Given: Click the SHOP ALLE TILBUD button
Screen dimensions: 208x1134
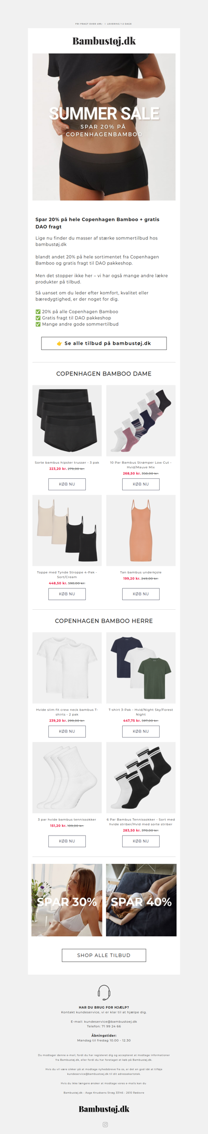Looking at the screenshot, I should [104, 955].
